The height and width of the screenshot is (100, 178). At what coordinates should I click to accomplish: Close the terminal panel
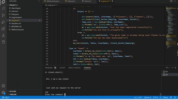[x=175, y=68]
